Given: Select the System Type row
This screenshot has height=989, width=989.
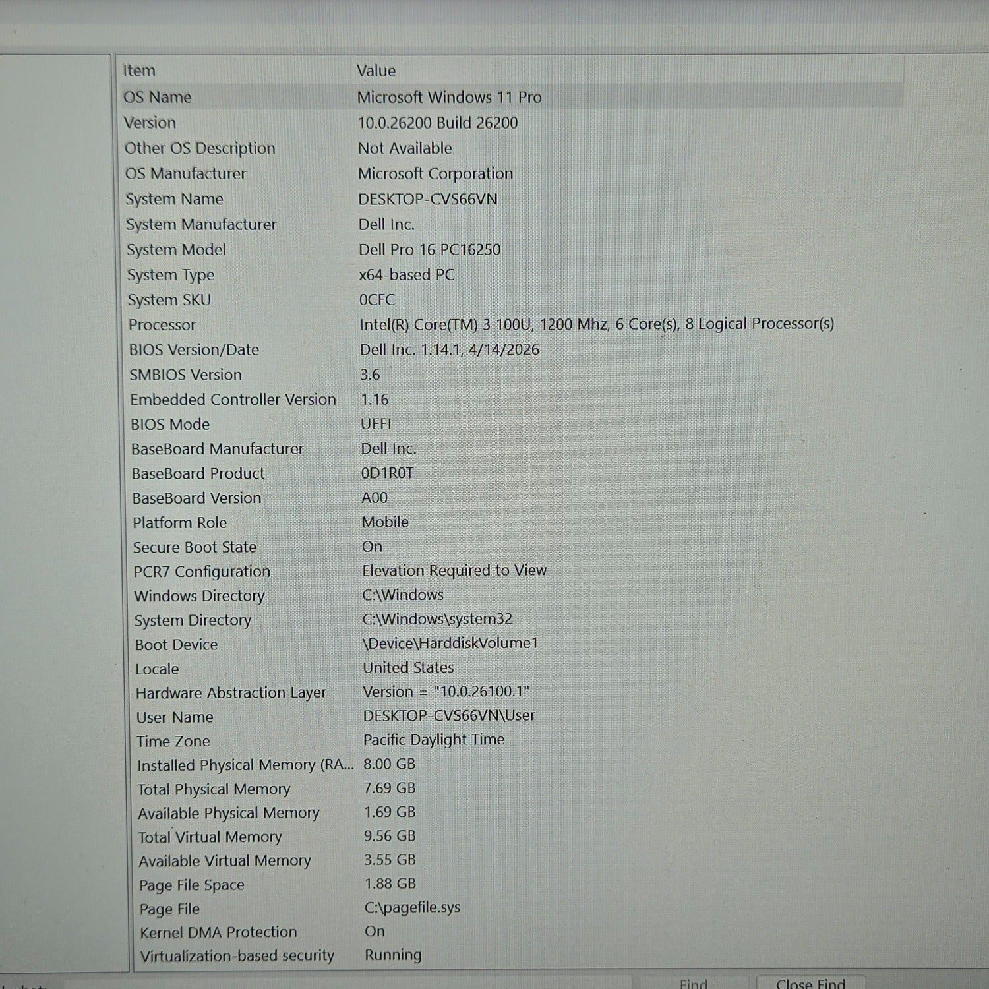Looking at the screenshot, I should click(170, 275).
